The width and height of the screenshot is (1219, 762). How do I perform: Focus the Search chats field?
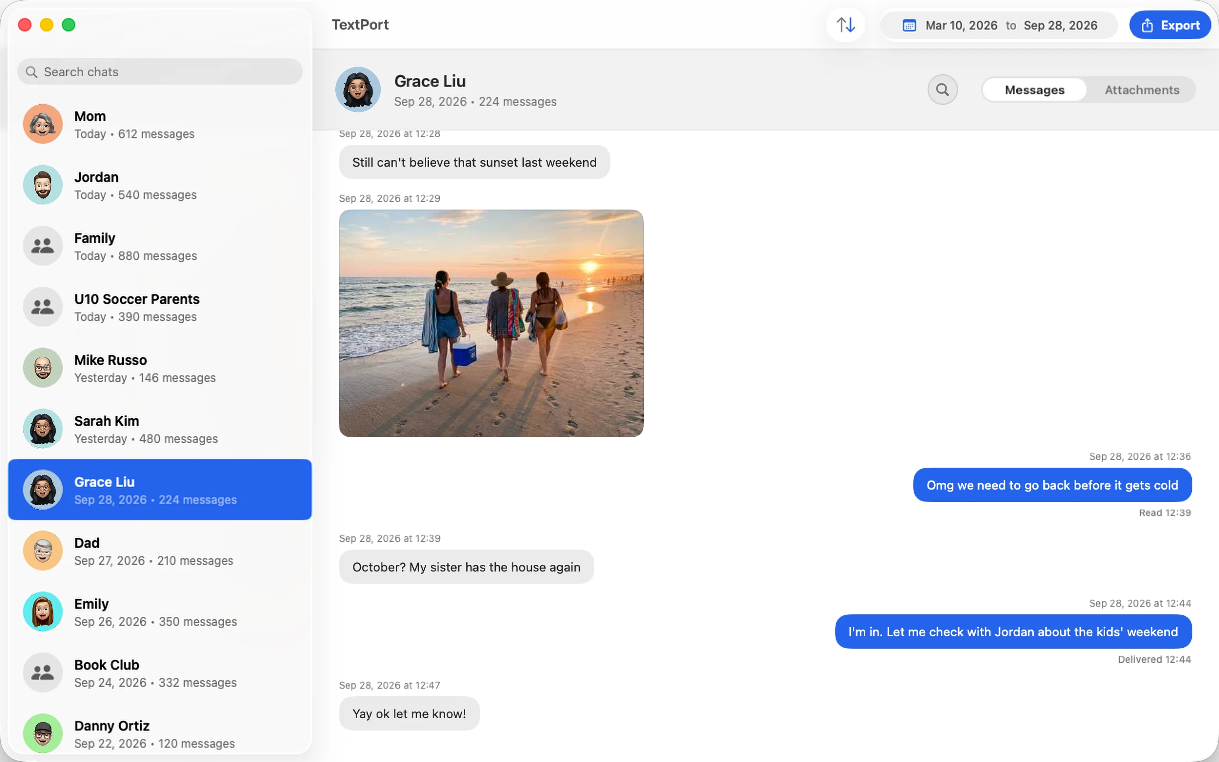160,72
